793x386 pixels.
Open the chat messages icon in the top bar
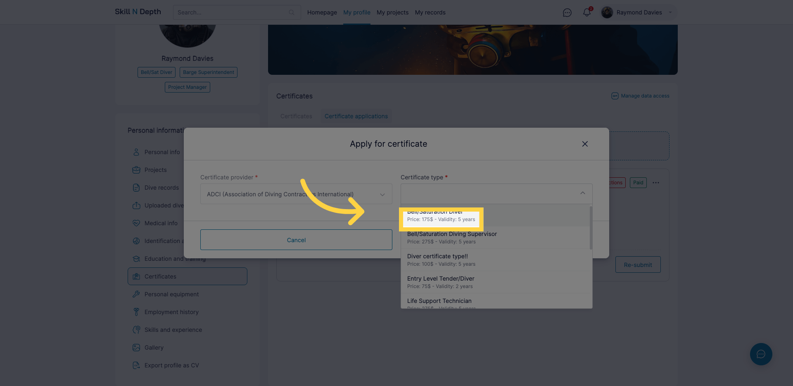567,12
